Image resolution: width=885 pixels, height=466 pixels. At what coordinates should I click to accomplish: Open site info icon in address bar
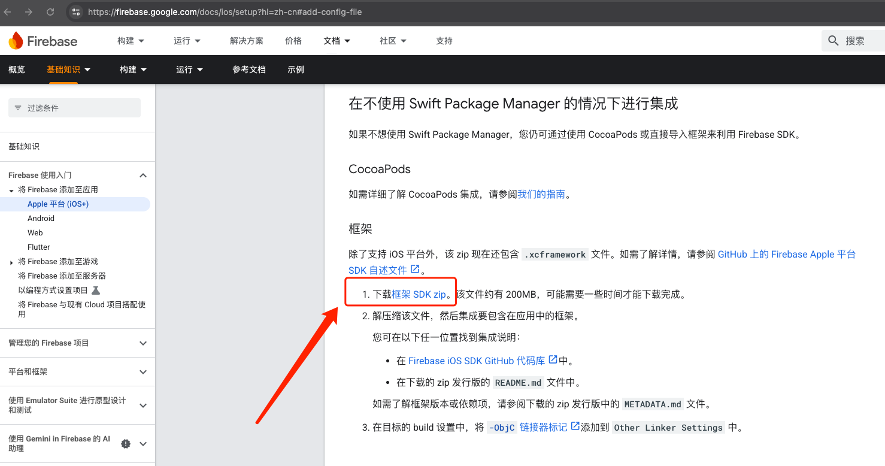click(75, 11)
